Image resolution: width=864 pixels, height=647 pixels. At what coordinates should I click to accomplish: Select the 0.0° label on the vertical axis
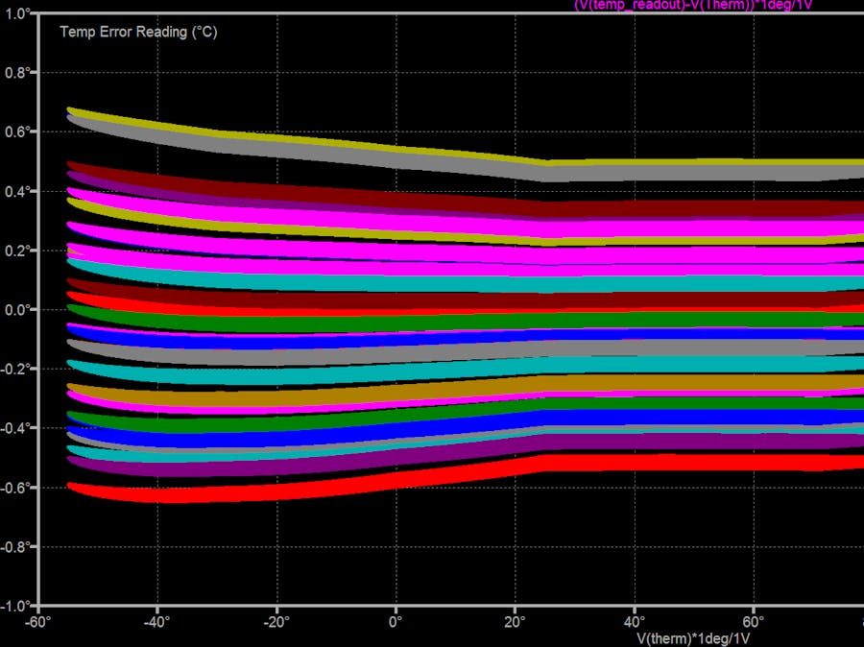(18, 309)
